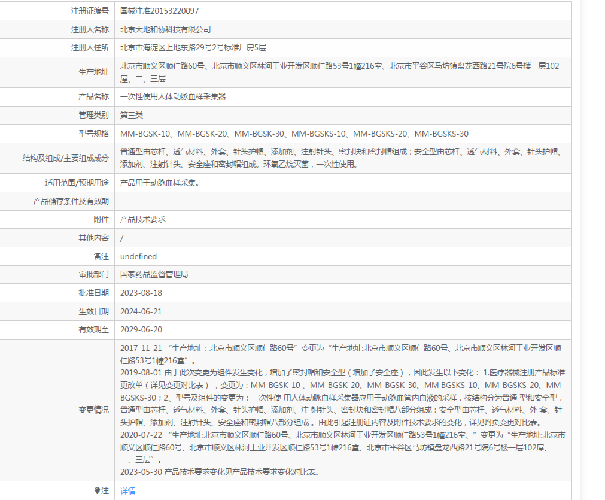Image resolution: width=605 pixels, height=500 pixels.
Task: Select approval date 2023-08-18
Action: [x=141, y=293]
